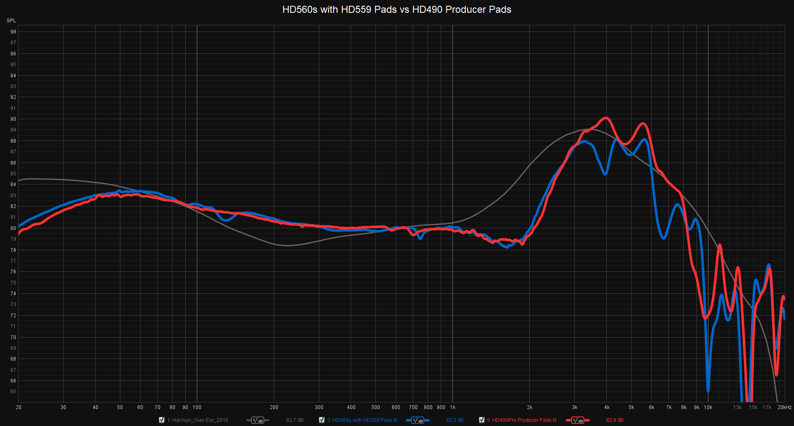Click the 100 Hz frequency axis label

pos(197,407)
